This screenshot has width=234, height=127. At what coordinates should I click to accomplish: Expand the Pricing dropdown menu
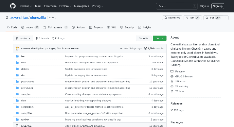[x=97, y=6]
